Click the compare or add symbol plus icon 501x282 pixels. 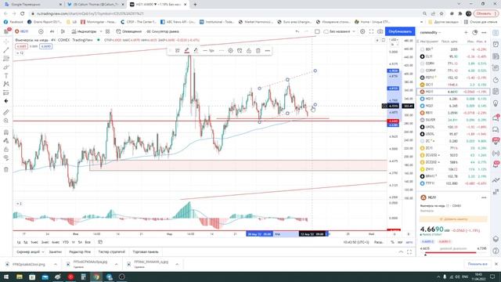(x=41, y=31)
